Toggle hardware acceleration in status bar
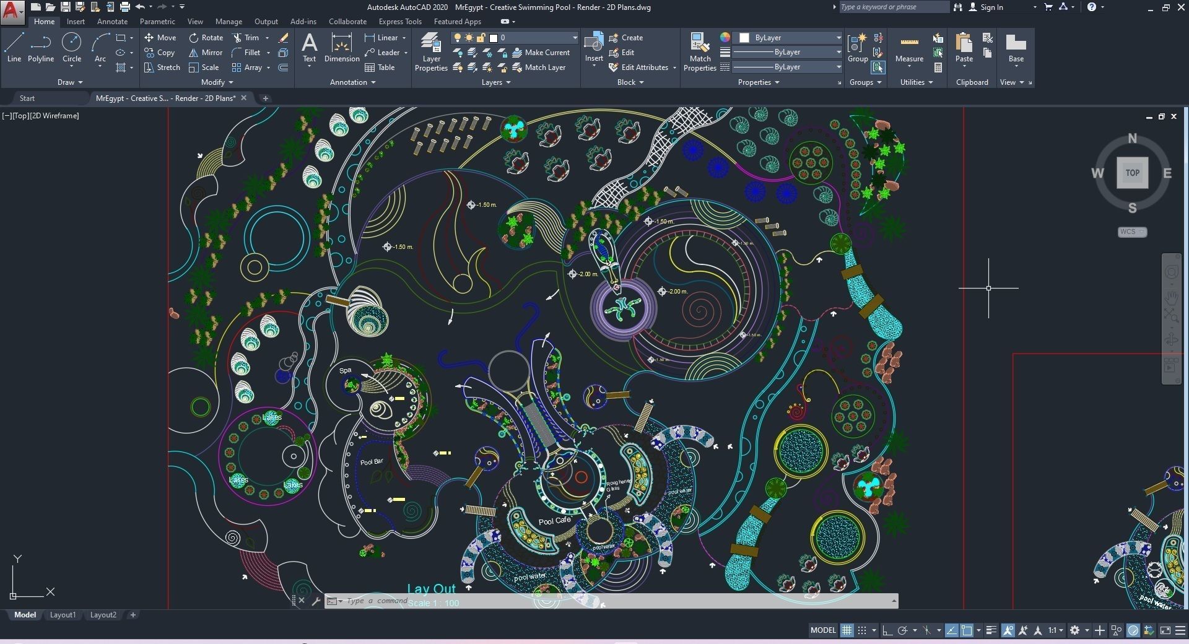The width and height of the screenshot is (1189, 644). [x=1133, y=630]
